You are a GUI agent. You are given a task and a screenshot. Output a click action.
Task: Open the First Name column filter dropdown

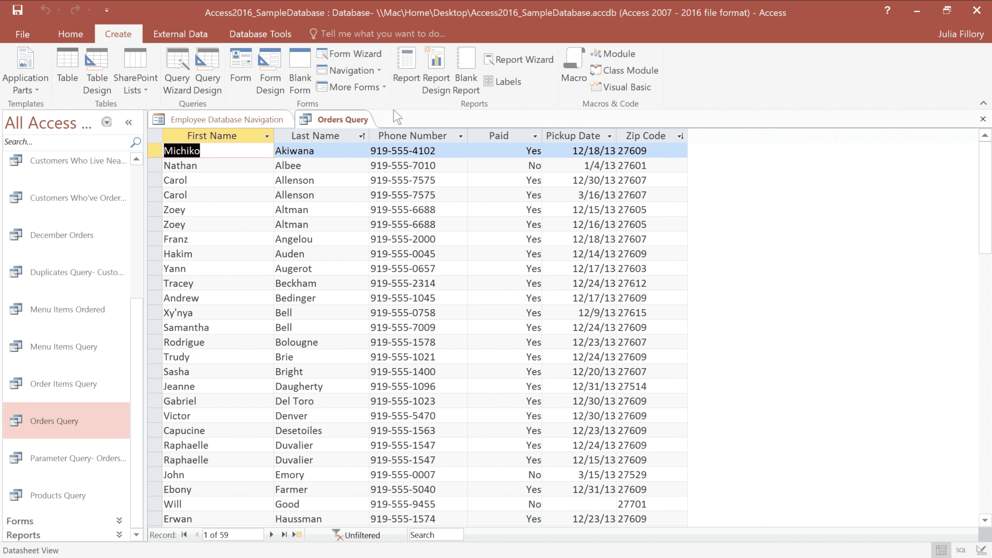(x=267, y=136)
